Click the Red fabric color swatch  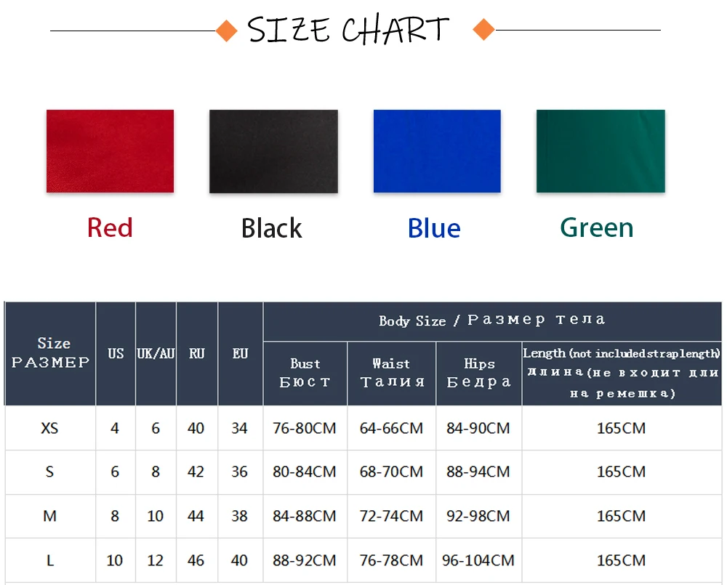(110, 151)
